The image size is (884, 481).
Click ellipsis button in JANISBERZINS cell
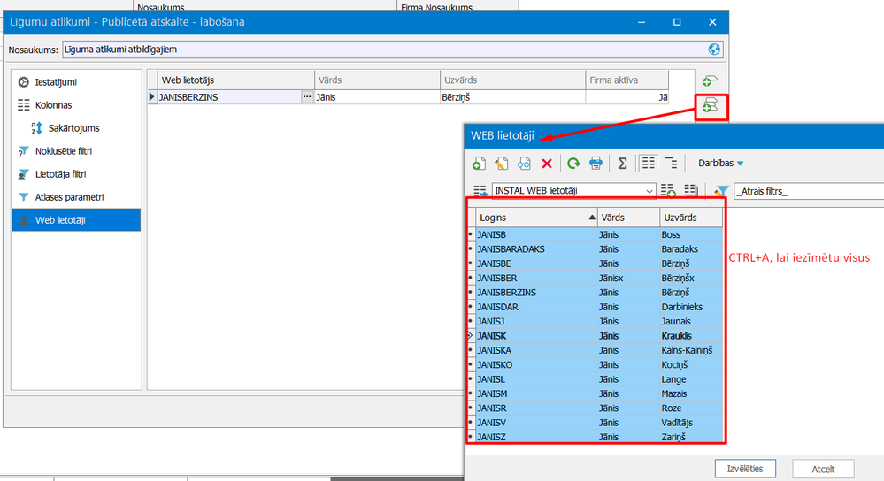click(307, 96)
